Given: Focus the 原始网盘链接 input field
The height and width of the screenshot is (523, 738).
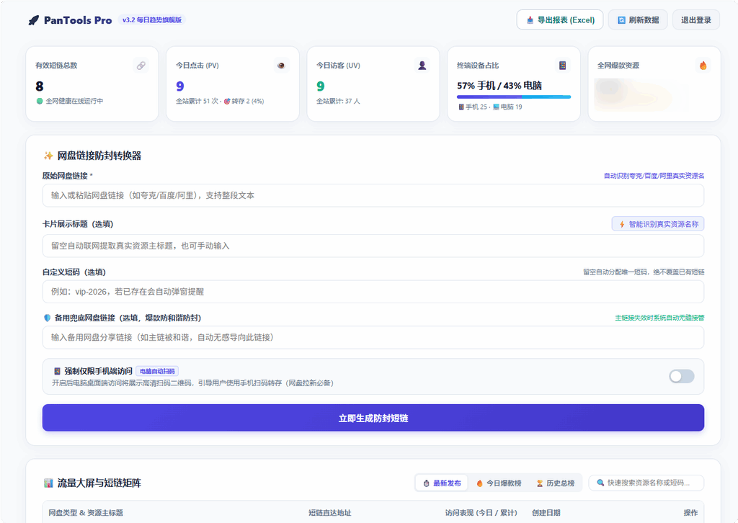Looking at the screenshot, I should 373,195.
